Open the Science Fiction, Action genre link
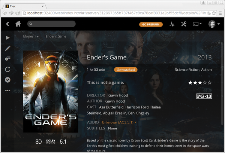The image size is (225, 153). (193, 70)
